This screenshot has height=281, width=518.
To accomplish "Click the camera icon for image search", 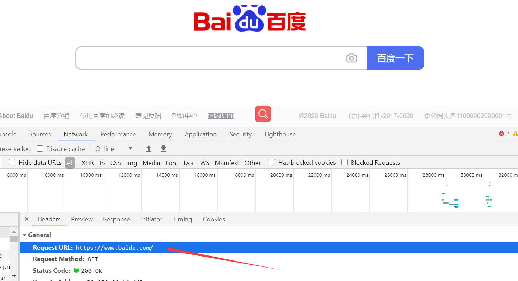I will (x=352, y=58).
